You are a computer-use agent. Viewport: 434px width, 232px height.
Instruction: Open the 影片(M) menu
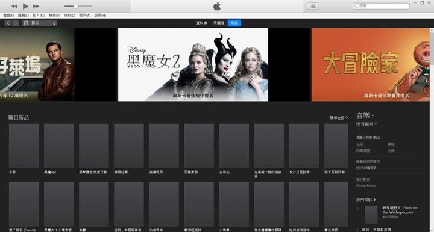[x=39, y=16]
